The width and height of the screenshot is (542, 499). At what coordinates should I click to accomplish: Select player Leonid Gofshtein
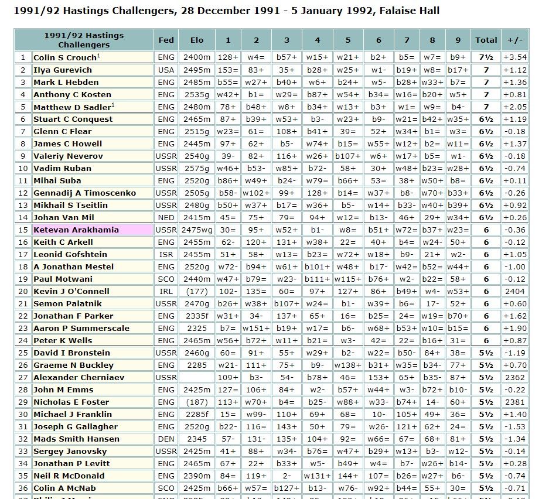click(70, 254)
